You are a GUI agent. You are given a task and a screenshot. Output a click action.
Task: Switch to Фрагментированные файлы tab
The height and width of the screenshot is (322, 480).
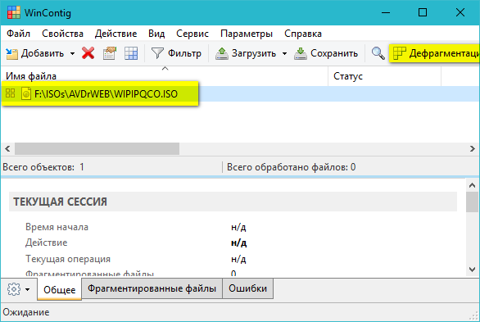coord(152,288)
